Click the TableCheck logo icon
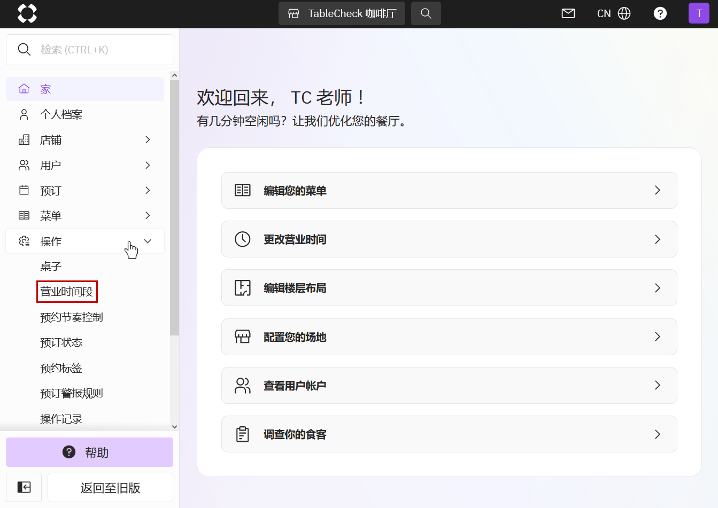The width and height of the screenshot is (718, 508). (x=27, y=13)
